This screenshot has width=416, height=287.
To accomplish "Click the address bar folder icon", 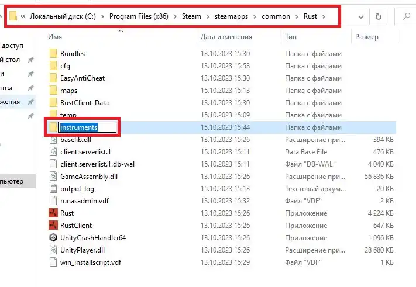I will (13, 16).
